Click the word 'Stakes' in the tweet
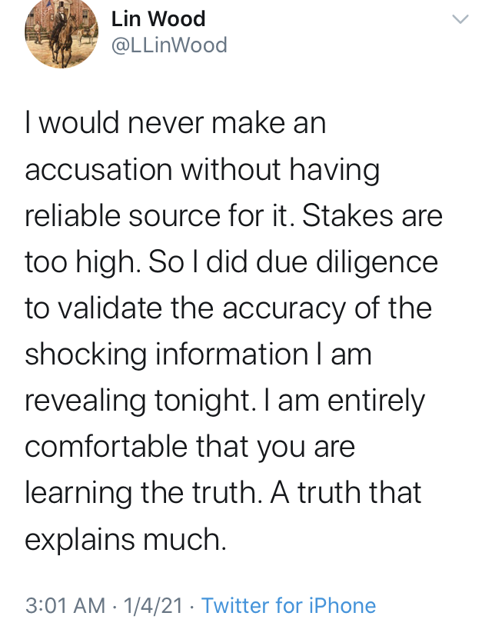 pos(347,215)
